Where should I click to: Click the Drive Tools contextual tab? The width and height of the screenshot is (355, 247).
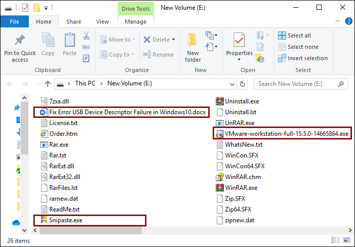[136, 9]
